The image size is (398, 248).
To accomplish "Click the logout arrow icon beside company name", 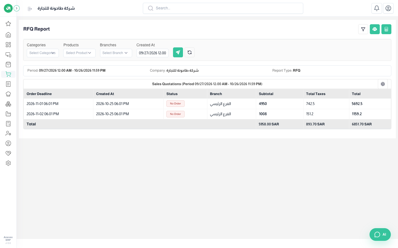I will click(30, 9).
